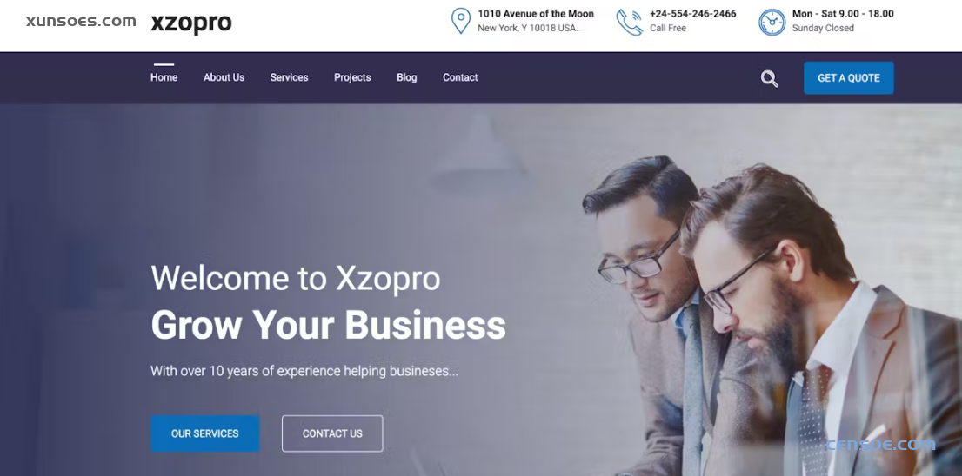Navigate to Projects page
Screen dimensions: 962x476
tap(352, 77)
